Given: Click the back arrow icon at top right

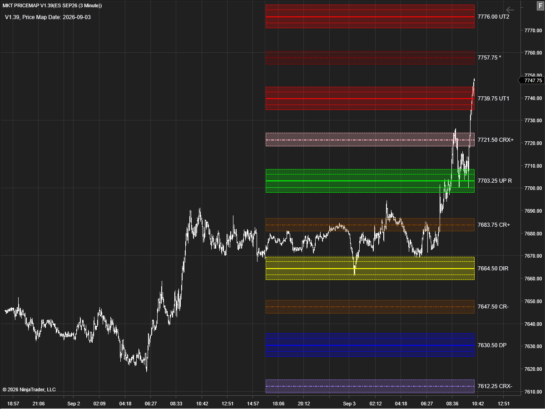Looking at the screenshot, I should click(x=510, y=10).
